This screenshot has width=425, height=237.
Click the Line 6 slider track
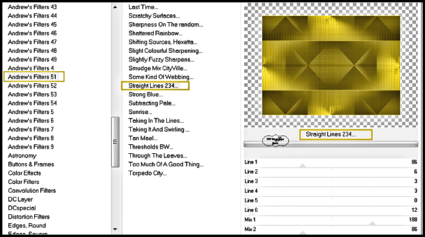point(331,215)
